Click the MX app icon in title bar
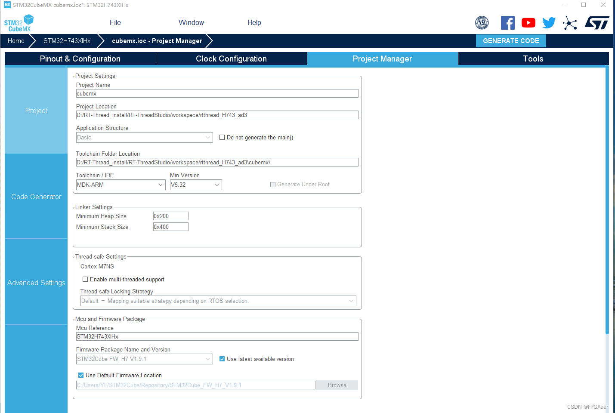The height and width of the screenshot is (413, 615). [x=7, y=5]
